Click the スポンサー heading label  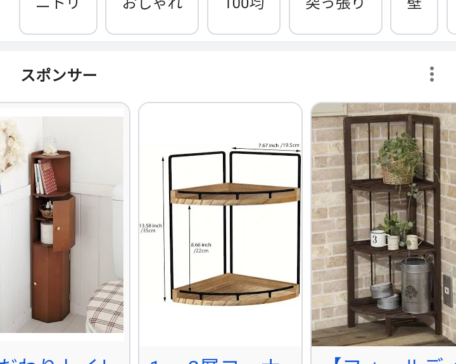[59, 75]
